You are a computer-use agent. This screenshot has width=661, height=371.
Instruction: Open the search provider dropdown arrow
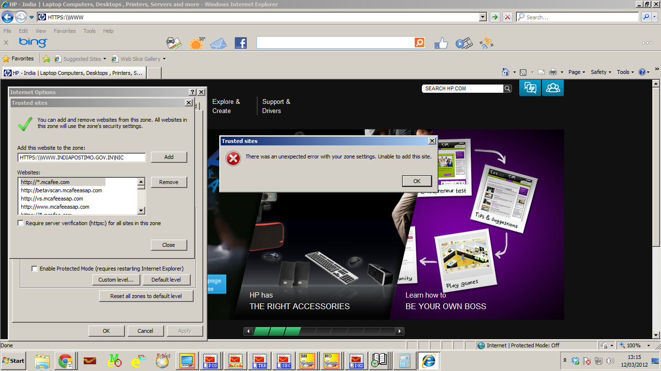pyautogui.click(x=655, y=17)
